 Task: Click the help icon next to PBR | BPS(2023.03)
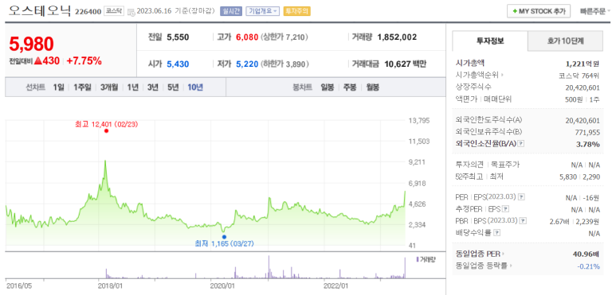[524, 221]
